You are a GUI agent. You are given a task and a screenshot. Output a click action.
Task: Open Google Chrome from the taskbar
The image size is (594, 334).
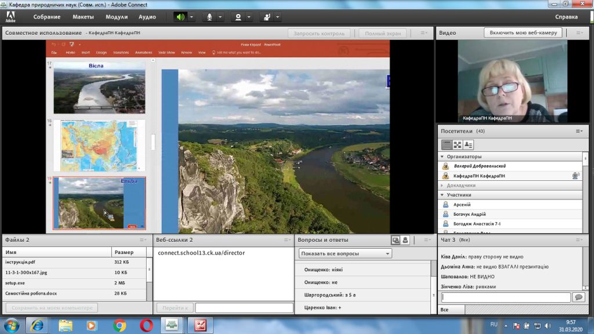point(119,325)
